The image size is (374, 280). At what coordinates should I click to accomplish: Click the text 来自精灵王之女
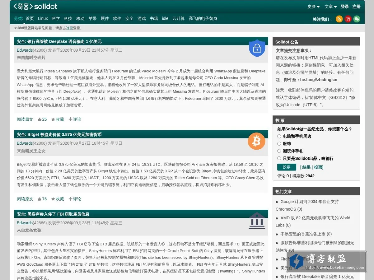31,151
